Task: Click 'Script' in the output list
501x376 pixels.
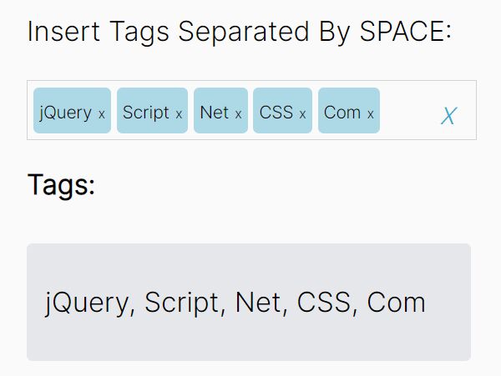Action: point(181,303)
